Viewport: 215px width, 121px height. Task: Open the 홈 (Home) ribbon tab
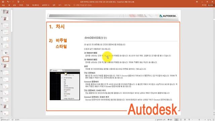(x=9, y=5)
